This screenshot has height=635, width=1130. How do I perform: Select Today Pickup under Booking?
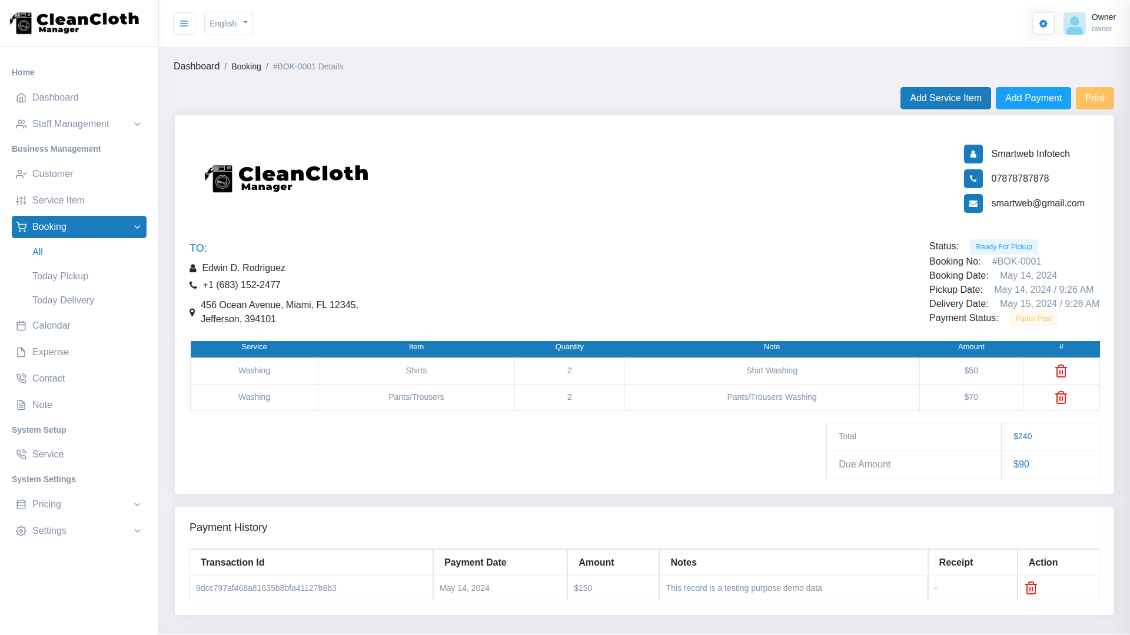[59, 276]
